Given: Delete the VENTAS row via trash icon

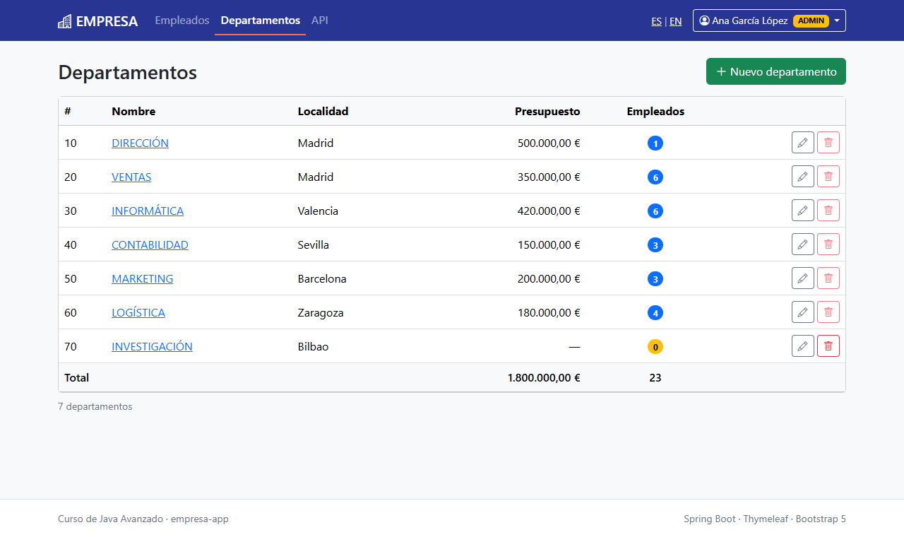Looking at the screenshot, I should [x=828, y=177].
